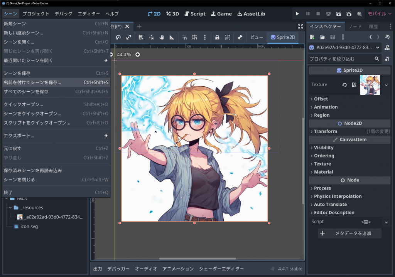This screenshot has height=277, width=395.
Task: Click the create new resource icon
Action: pyautogui.click(x=312, y=37)
